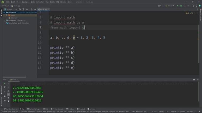202x113 pixels.
Task: Open the Help menu
Action: tap(69, 2)
